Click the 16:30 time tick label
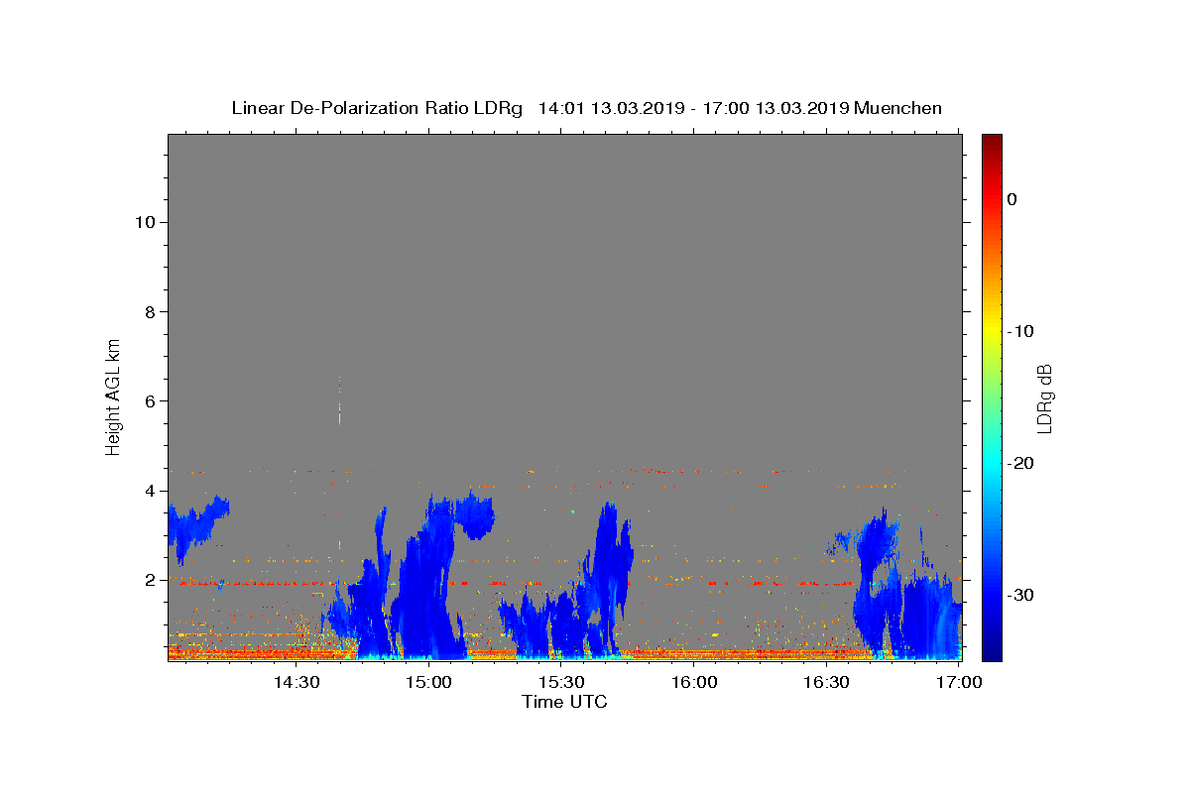Screen dimensions: 1190x793 pos(826,682)
